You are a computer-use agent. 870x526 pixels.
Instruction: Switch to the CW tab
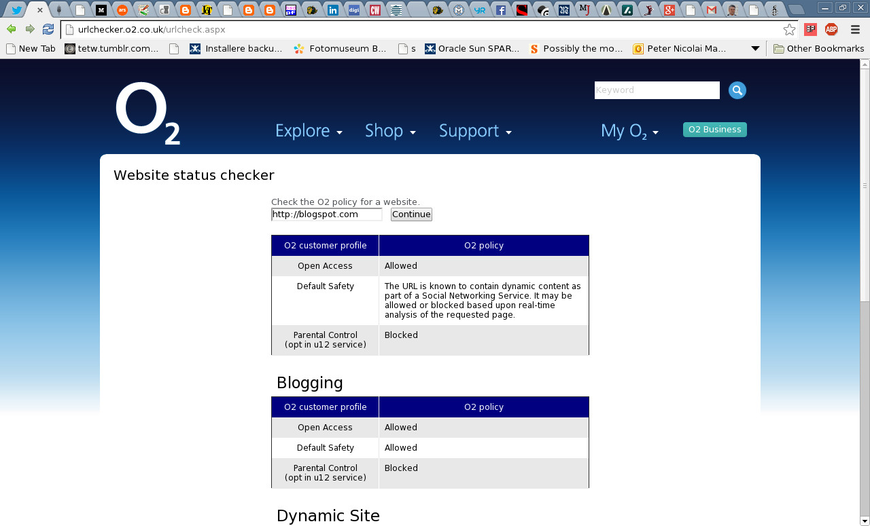coord(375,10)
